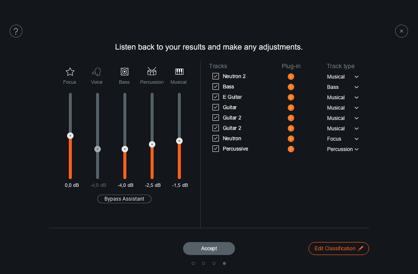The image size is (418, 274).
Task: Click the Neutron 2 plug-in icon
Action: [291, 77]
